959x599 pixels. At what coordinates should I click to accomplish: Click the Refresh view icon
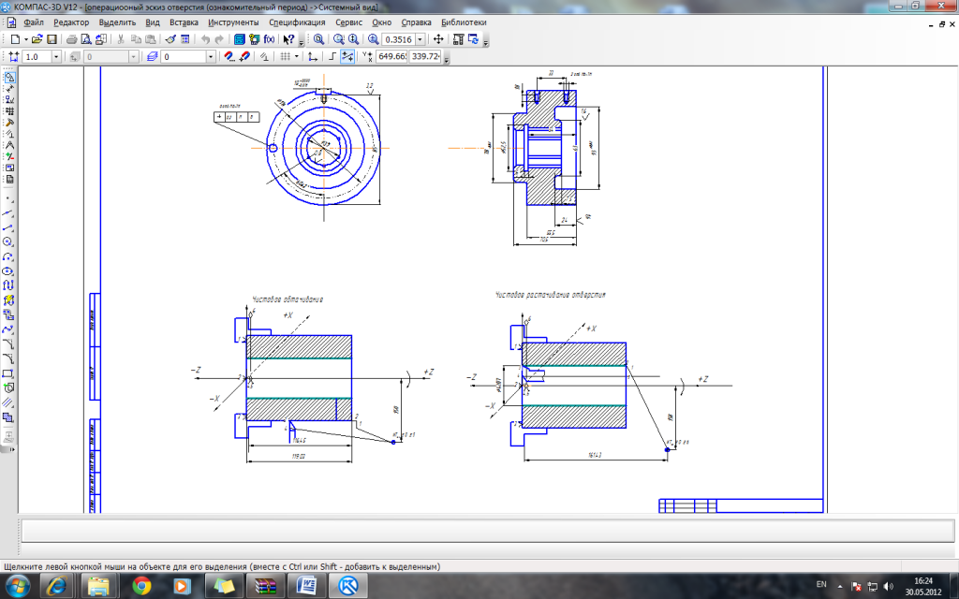tap(473, 39)
